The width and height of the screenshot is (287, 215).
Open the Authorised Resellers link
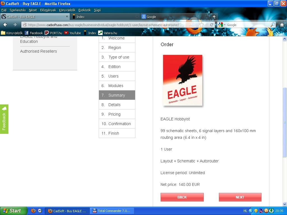(38, 51)
